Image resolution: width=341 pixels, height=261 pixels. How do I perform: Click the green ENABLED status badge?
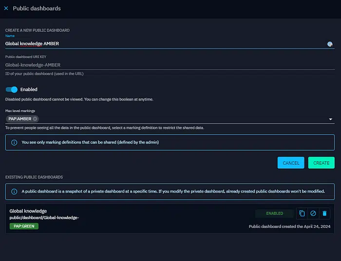coord(274,213)
